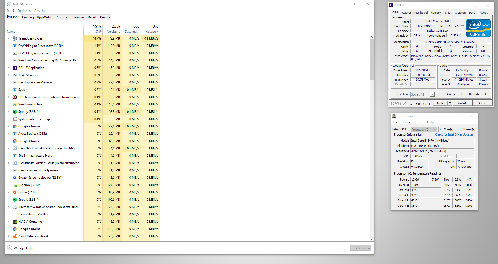Open the Bench tab in CPU-Z
Screen dimensions: 498x264
(x=472, y=13)
